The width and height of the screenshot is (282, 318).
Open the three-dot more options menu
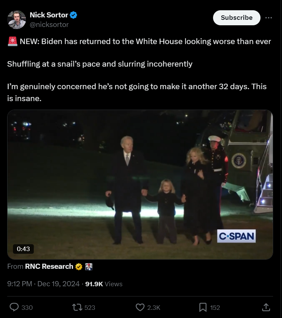coord(269,18)
